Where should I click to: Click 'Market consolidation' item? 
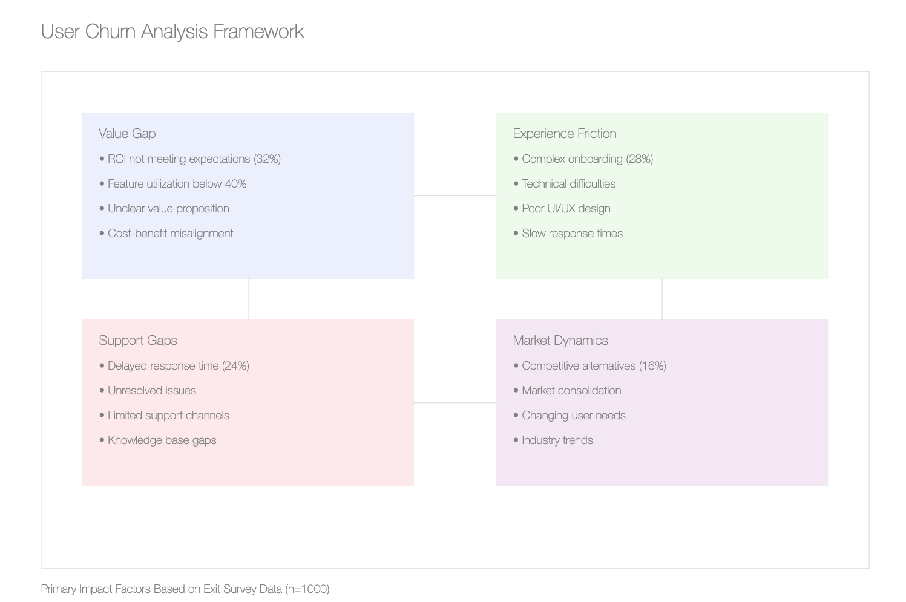click(x=567, y=391)
